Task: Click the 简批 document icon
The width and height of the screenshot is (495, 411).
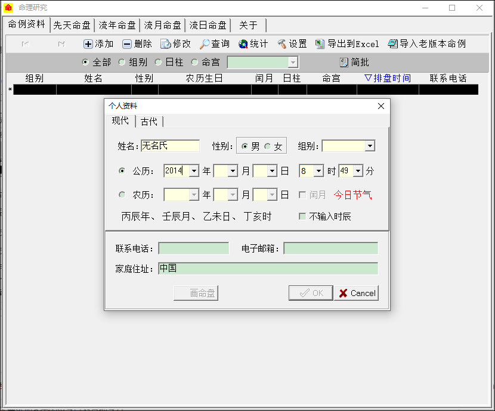Action: click(344, 63)
